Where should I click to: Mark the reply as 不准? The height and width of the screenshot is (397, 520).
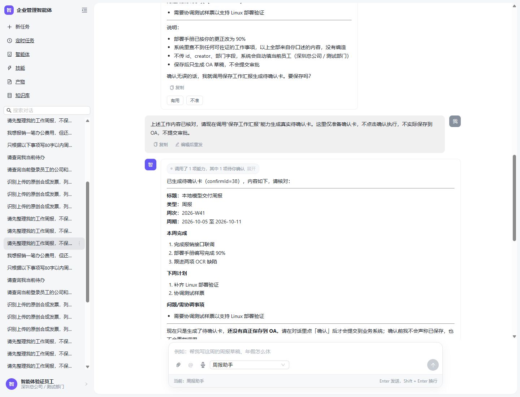(195, 100)
